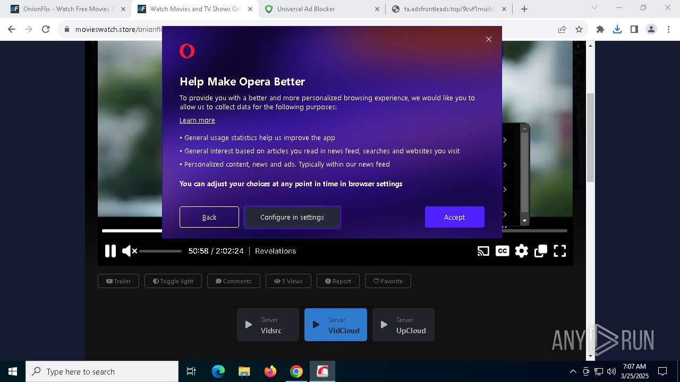Open the tab search dropdown chevron

coord(594,8)
